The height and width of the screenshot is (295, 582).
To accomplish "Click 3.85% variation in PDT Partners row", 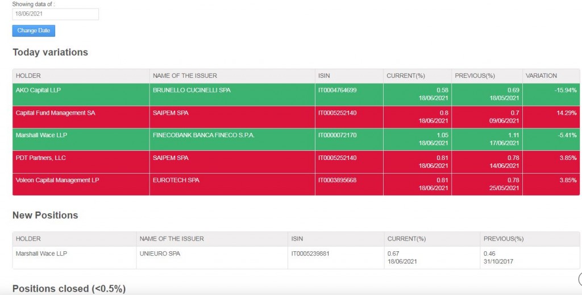I will tap(568, 158).
